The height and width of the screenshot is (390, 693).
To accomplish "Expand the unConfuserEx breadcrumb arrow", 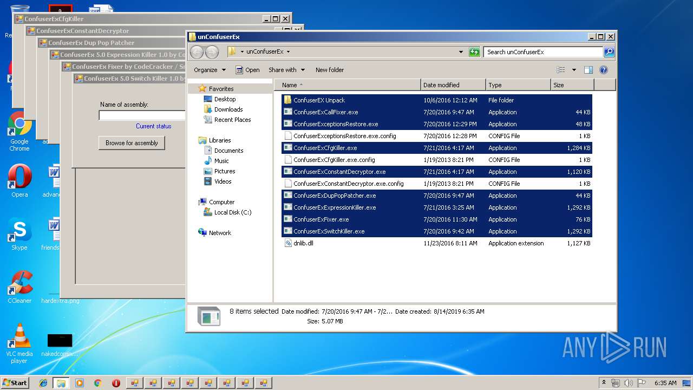I will coord(288,52).
